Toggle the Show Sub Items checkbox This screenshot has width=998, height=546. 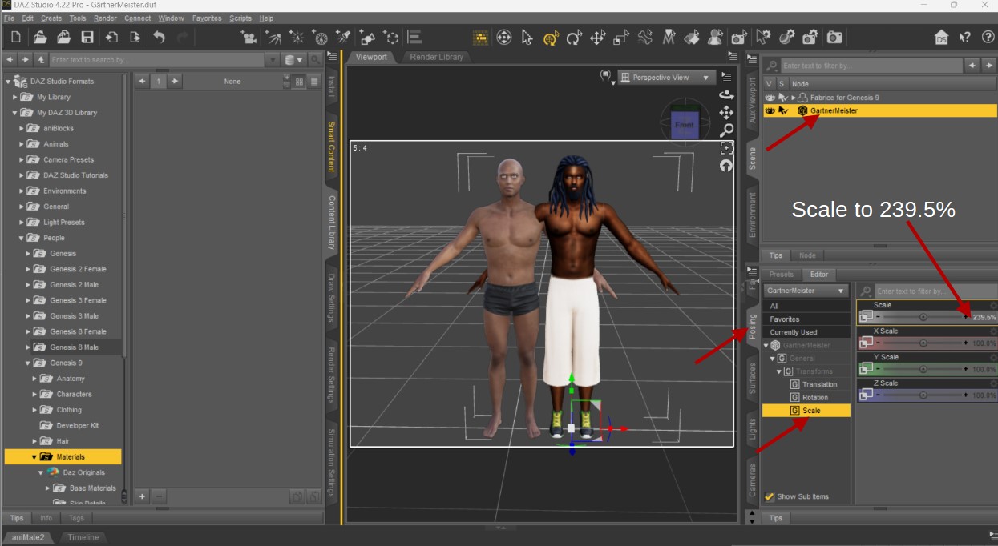coord(770,496)
